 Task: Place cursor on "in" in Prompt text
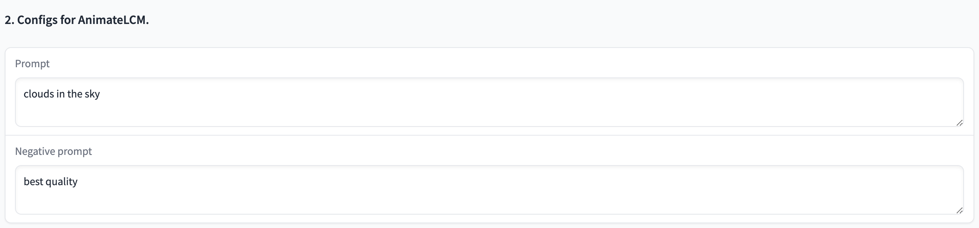[x=60, y=94]
